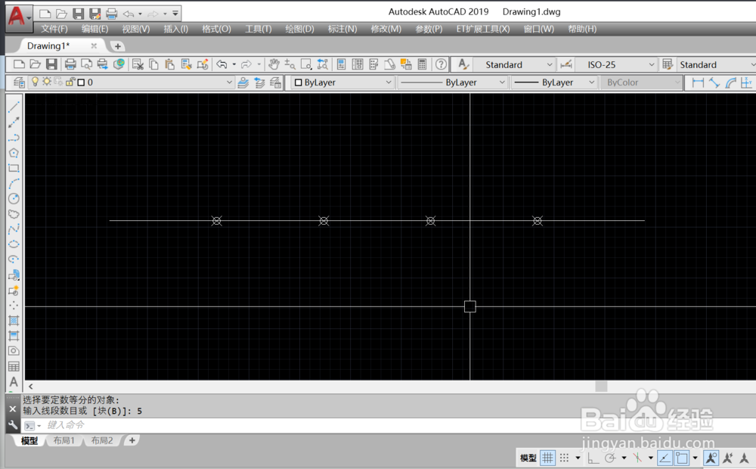
Task: Click the AutoCAD application menu button
Action: pos(18,17)
